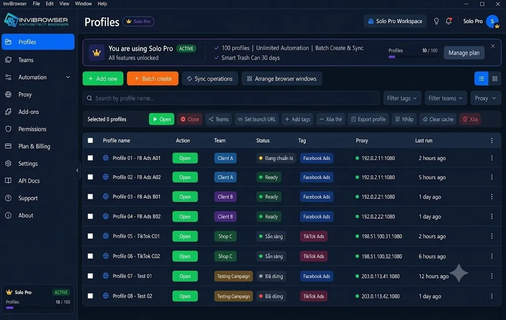Click Set launch URL action
The width and height of the screenshot is (506, 320).
click(x=257, y=120)
